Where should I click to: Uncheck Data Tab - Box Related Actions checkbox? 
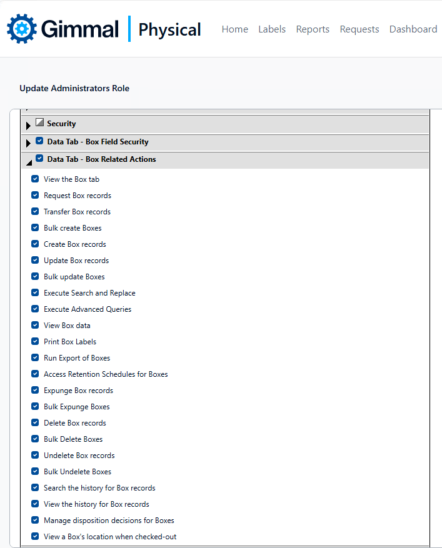(39, 158)
